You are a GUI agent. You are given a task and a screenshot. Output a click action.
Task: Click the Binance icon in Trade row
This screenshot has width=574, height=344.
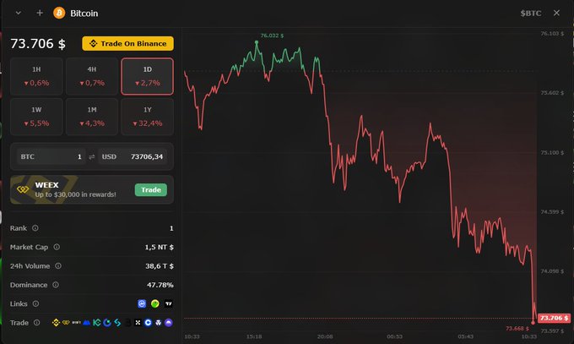tap(56, 323)
